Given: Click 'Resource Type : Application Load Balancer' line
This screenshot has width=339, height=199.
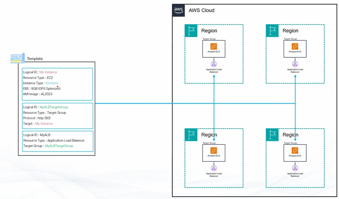Looking at the screenshot, I should (x=54, y=140).
